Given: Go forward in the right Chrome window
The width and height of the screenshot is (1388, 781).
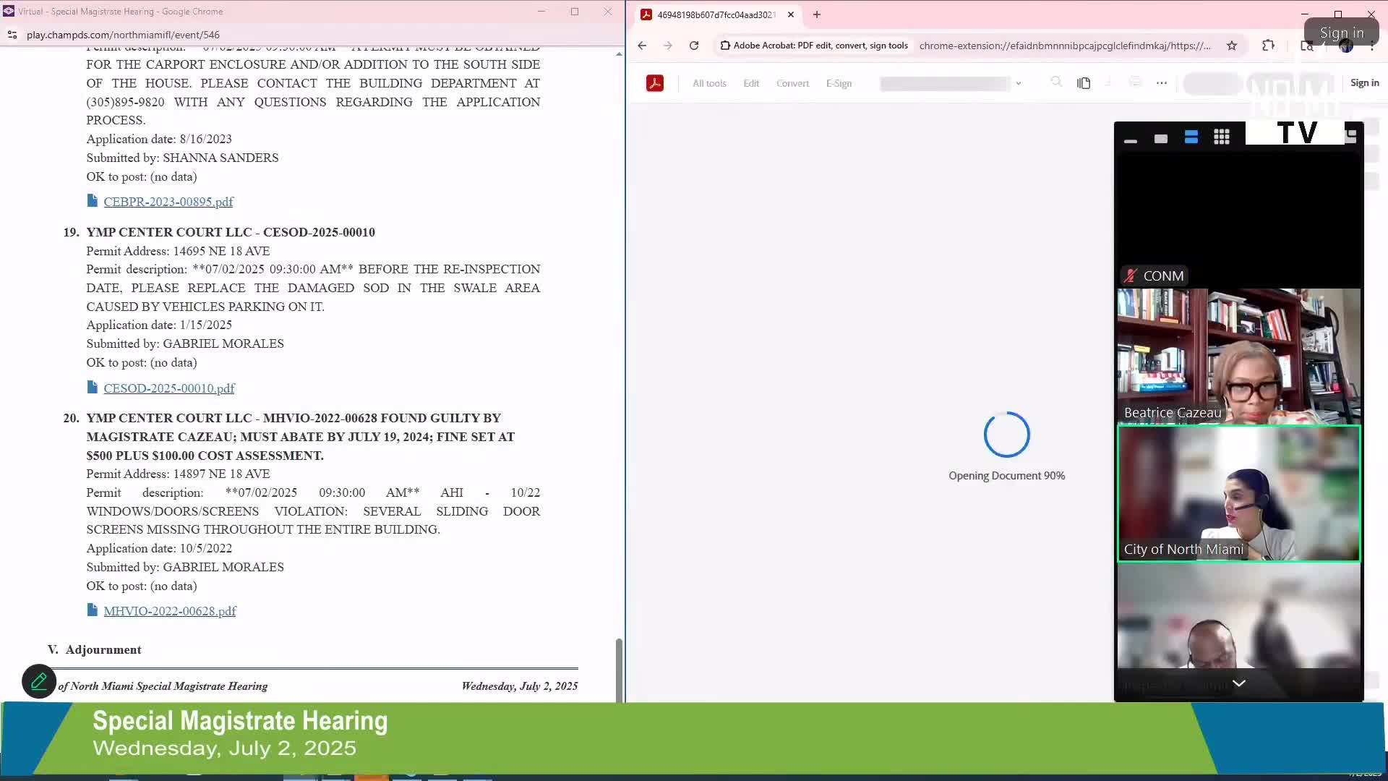Looking at the screenshot, I should [668, 46].
